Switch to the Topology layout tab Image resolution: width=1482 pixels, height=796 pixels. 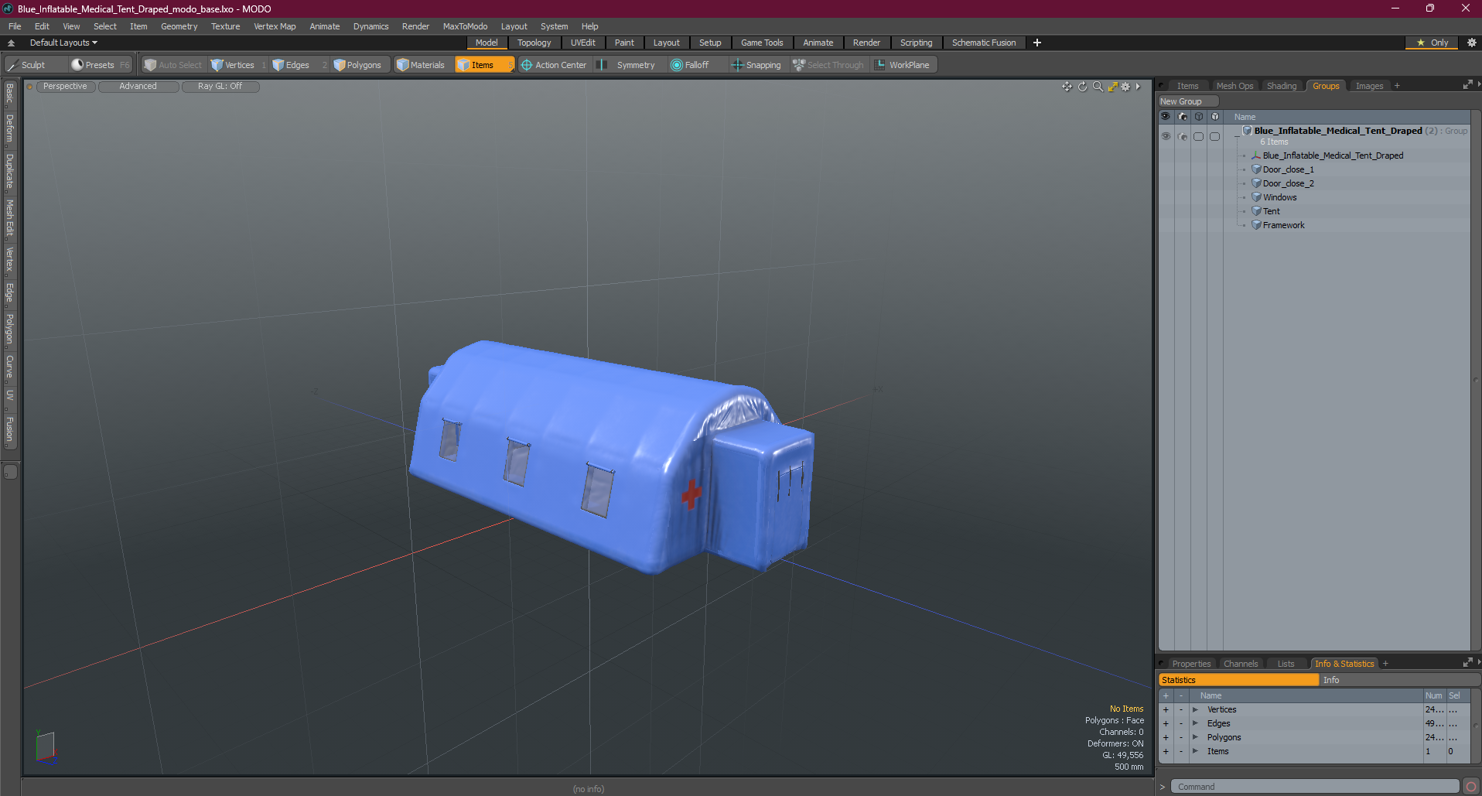(x=534, y=43)
